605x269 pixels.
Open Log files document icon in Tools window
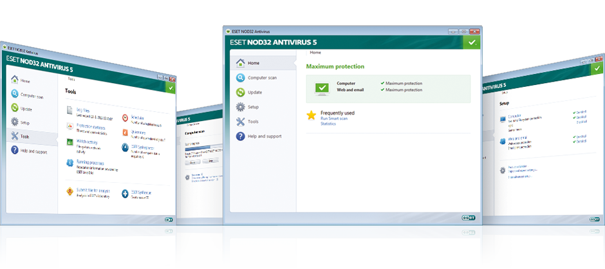click(x=70, y=111)
